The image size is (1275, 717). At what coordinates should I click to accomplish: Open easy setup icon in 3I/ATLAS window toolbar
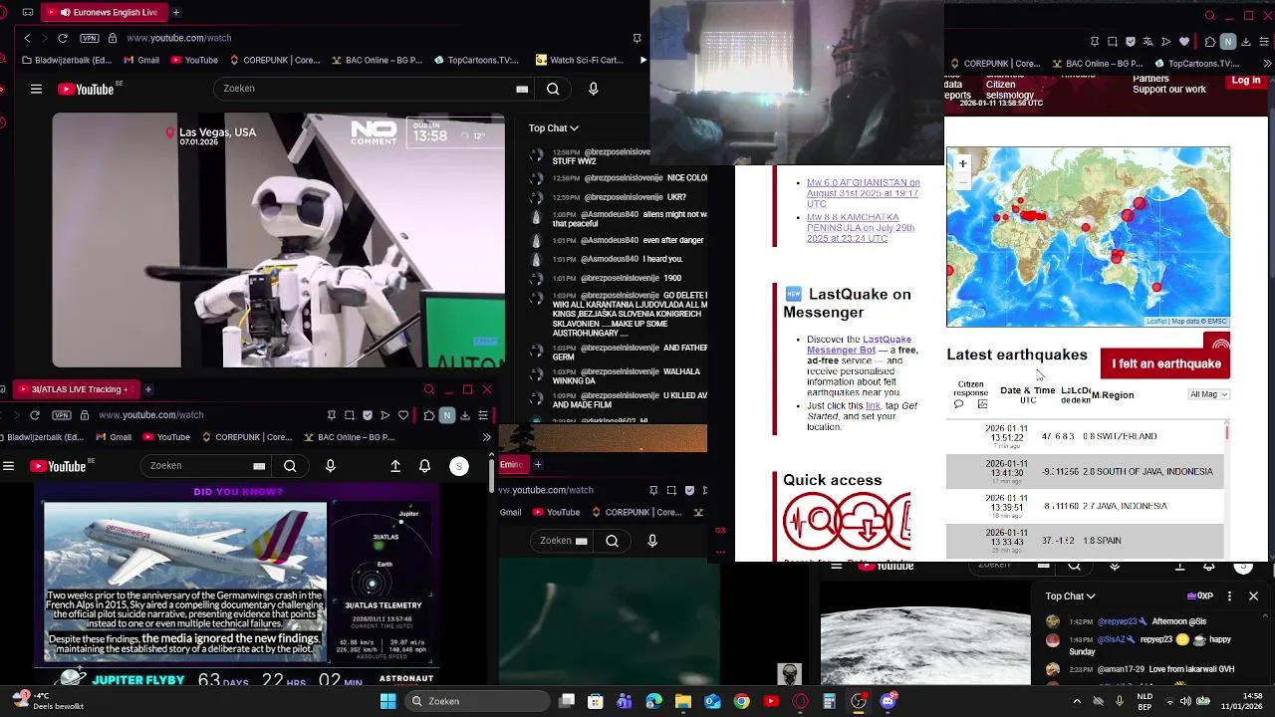pos(483,415)
